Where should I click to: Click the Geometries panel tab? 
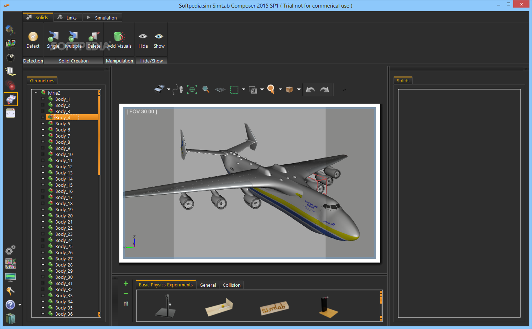point(42,81)
